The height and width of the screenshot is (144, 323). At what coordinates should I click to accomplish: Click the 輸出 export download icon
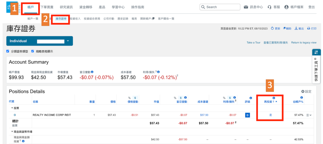tap(296, 28)
